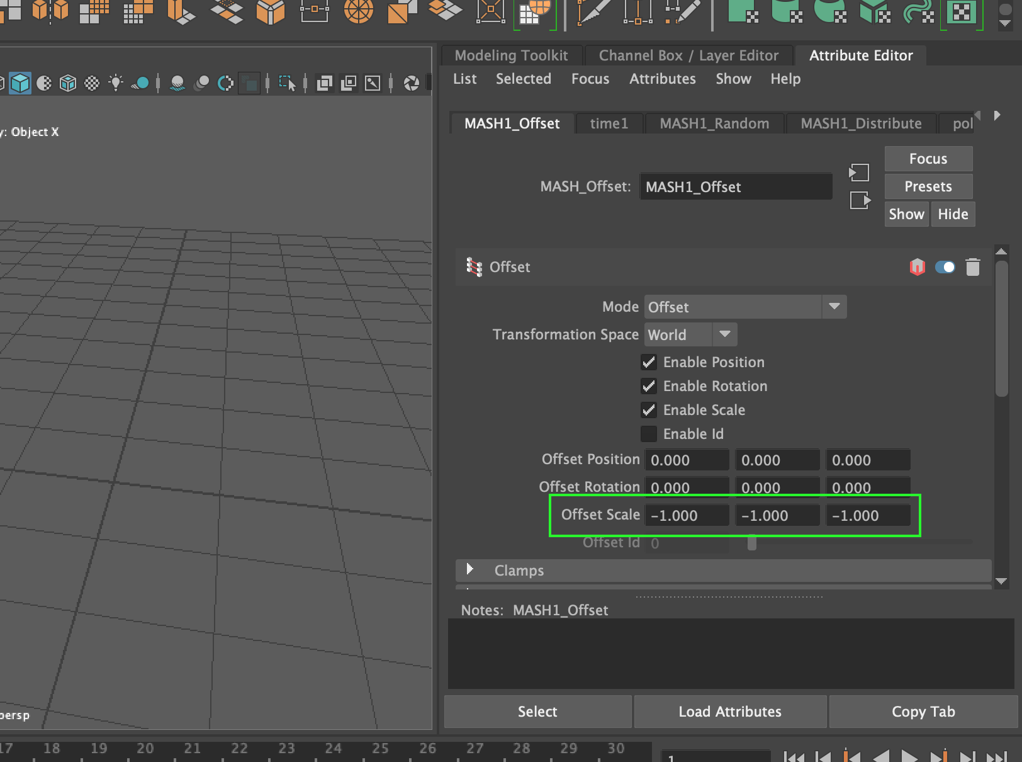
Task: Enable the Id checkbox
Action: 648,433
